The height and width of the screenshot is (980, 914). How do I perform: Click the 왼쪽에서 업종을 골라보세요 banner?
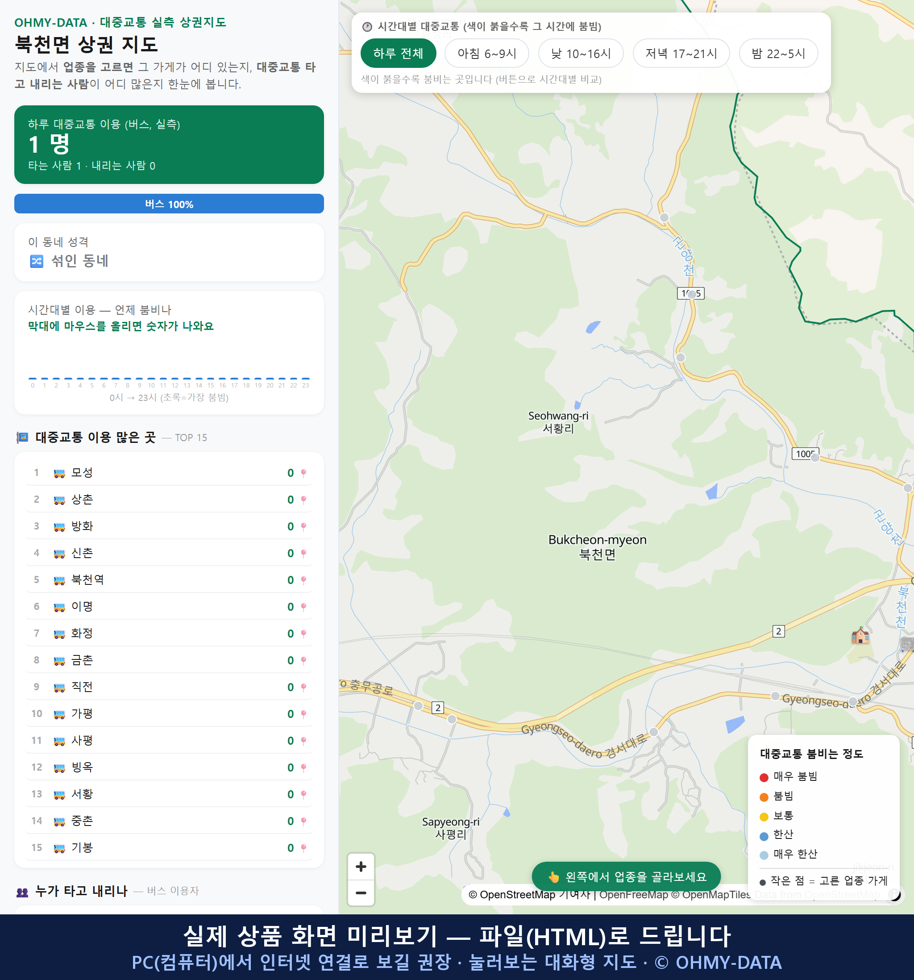626,876
